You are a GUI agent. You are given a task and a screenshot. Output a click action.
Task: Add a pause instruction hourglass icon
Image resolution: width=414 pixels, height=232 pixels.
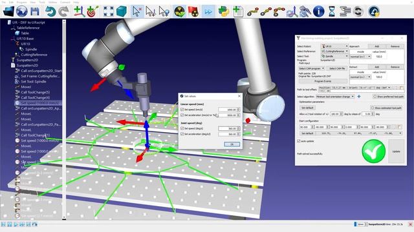click(x=332, y=12)
